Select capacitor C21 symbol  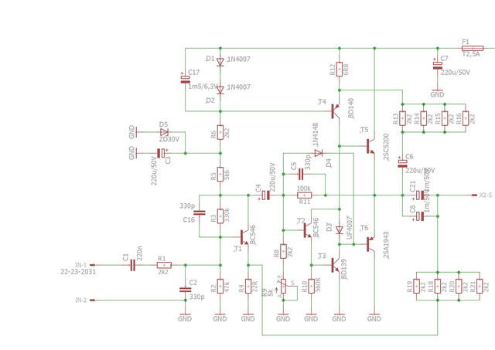[x=420, y=195]
